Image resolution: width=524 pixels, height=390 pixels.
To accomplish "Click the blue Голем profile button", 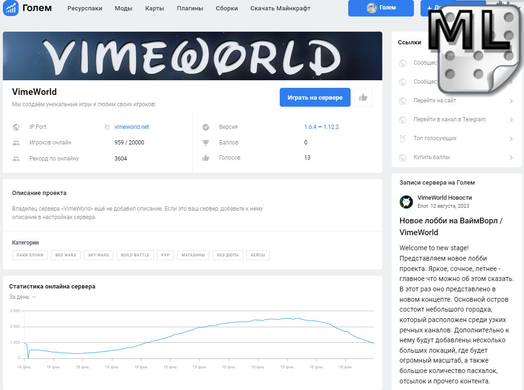I will point(381,8).
